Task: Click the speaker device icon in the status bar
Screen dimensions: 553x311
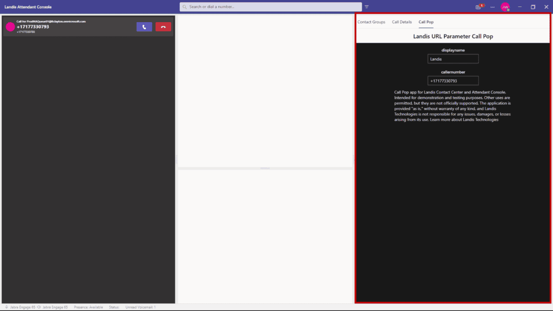Action: coord(39,307)
